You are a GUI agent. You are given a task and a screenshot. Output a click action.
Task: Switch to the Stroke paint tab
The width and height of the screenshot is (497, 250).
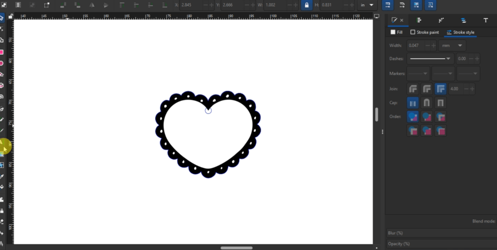pyautogui.click(x=424, y=32)
